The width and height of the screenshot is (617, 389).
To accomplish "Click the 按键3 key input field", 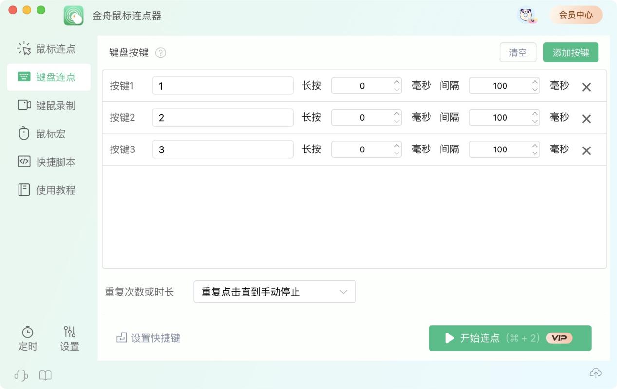I will point(223,149).
